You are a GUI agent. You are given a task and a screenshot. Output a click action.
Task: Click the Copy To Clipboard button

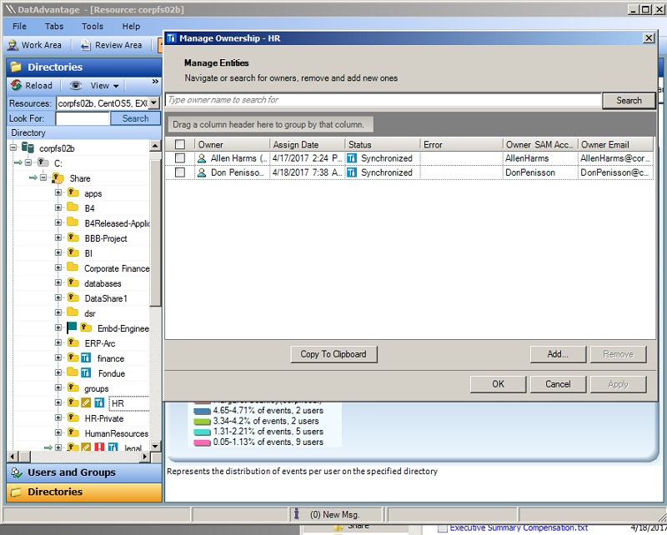tap(333, 354)
